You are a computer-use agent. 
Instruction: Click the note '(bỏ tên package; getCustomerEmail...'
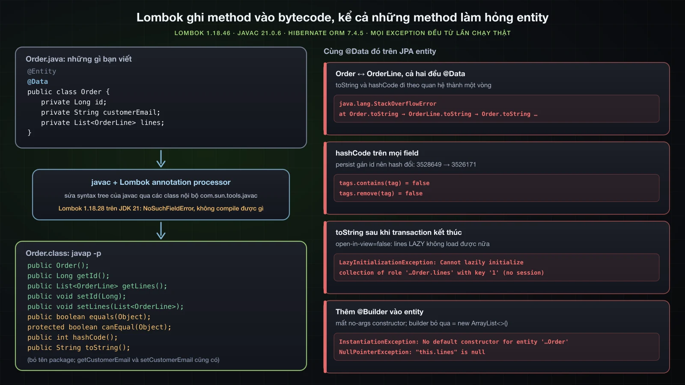click(x=123, y=360)
